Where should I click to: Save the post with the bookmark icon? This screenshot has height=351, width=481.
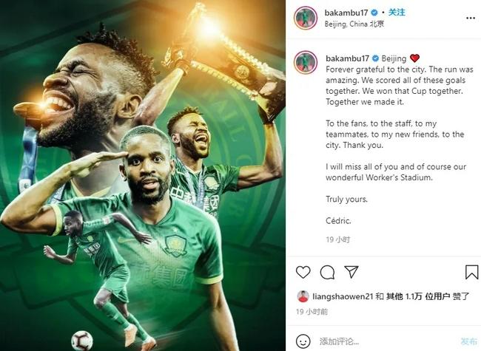pyautogui.click(x=471, y=272)
